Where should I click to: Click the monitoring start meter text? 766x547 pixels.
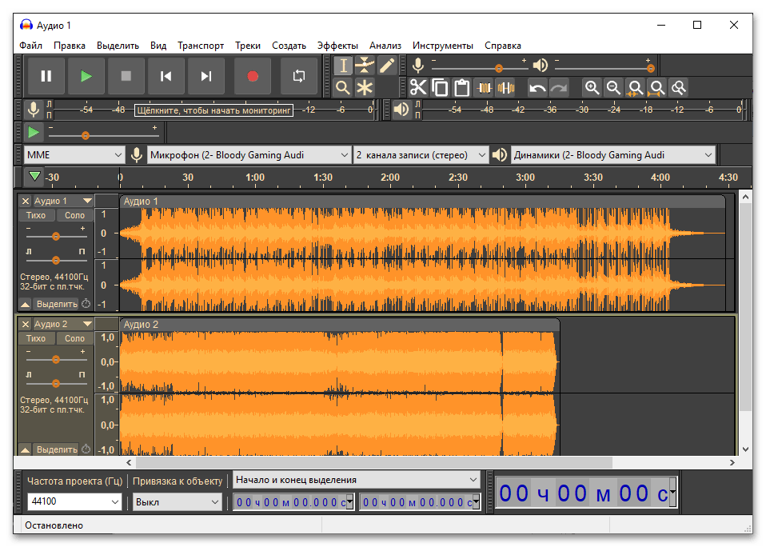point(213,110)
